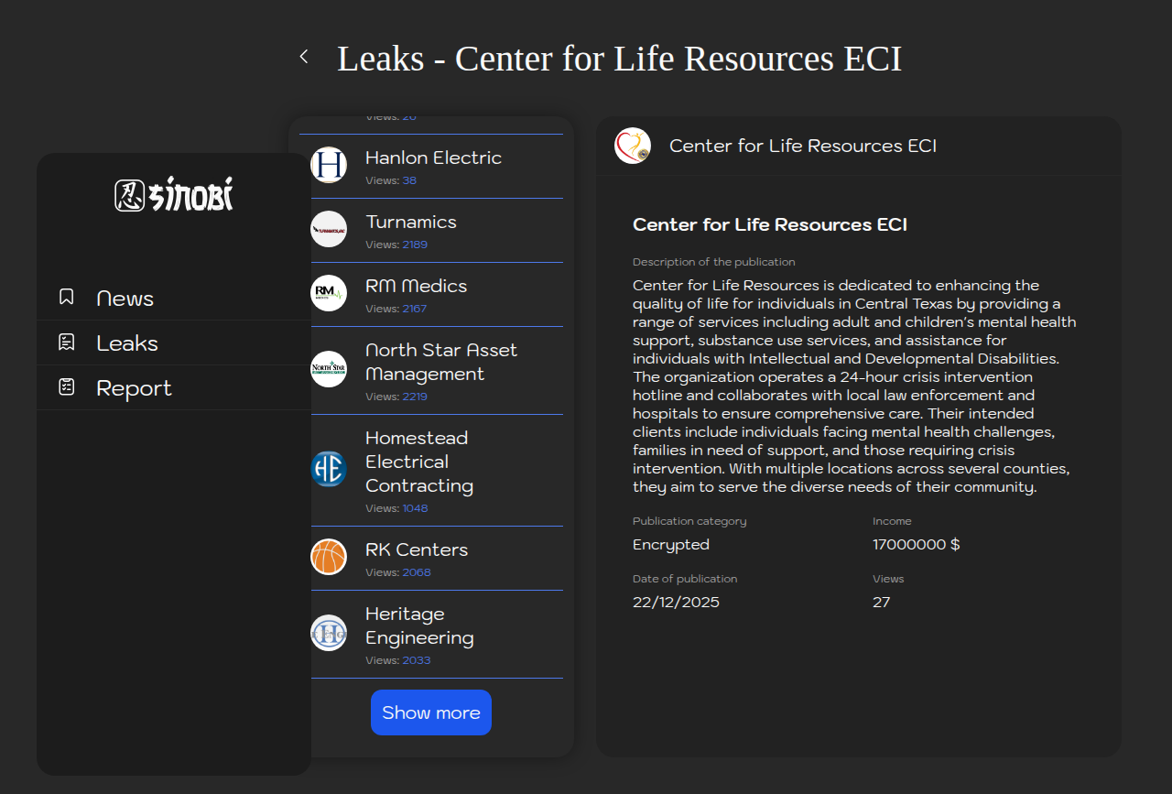Image resolution: width=1172 pixels, height=794 pixels.
Task: Click the Hanlon Electric logo icon
Action: (329, 165)
